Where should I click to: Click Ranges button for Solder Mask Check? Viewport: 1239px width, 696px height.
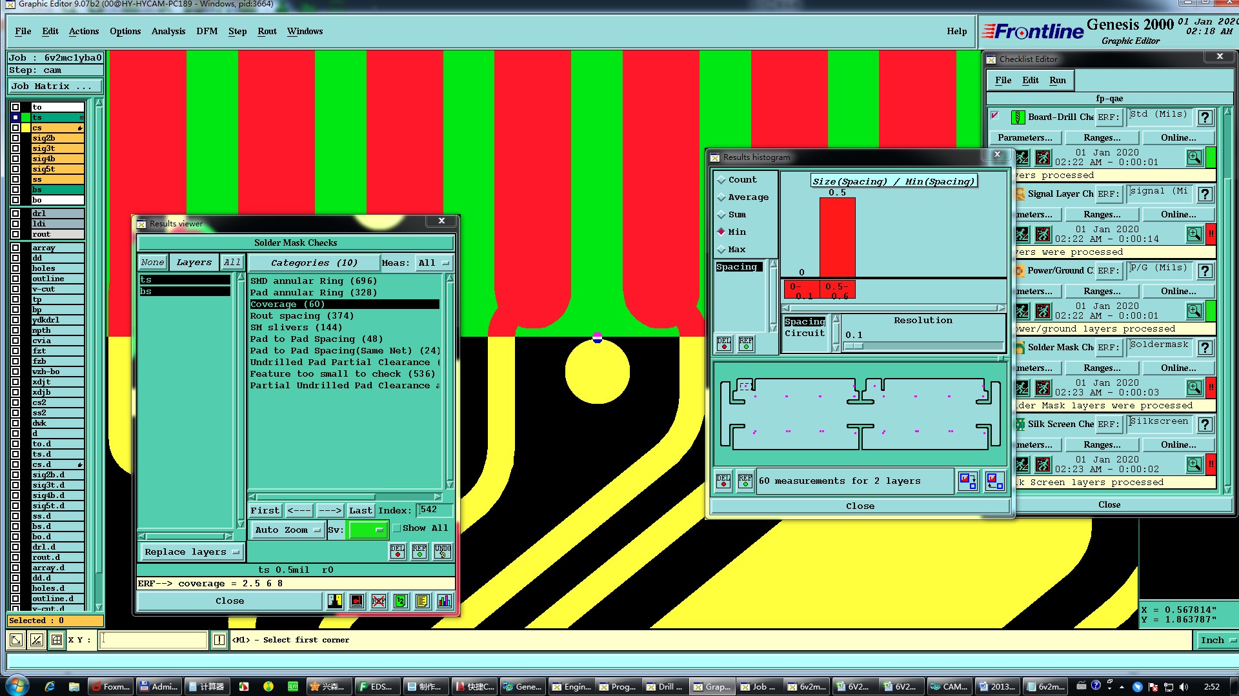[1102, 368]
